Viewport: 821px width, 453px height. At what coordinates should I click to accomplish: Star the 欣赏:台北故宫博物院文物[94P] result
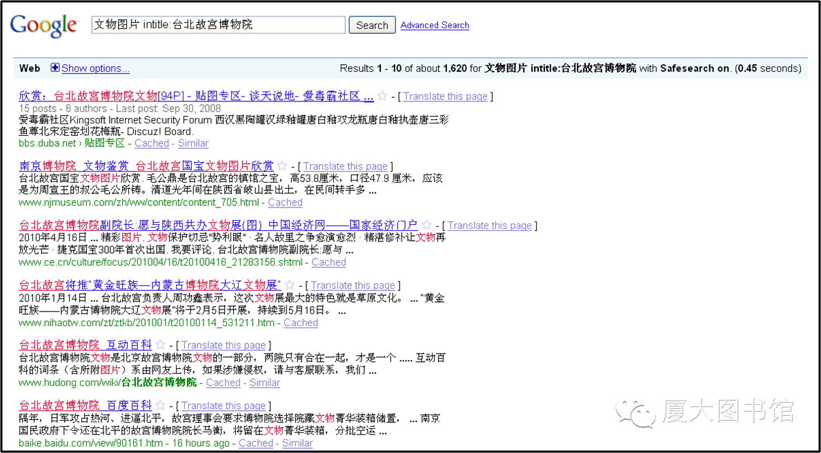382,96
